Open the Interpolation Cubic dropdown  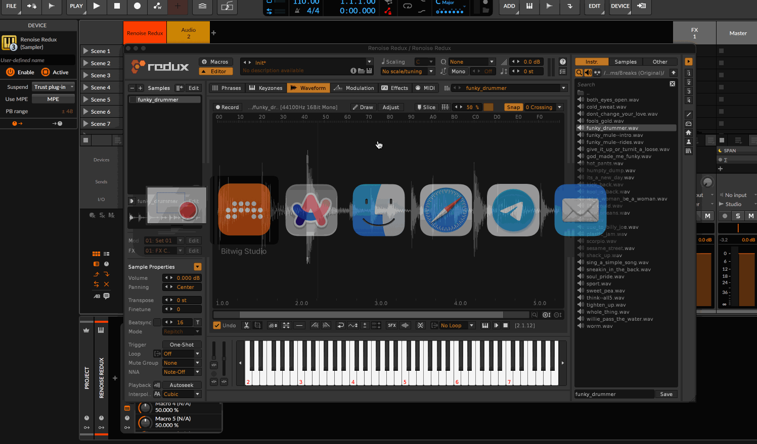coord(182,394)
